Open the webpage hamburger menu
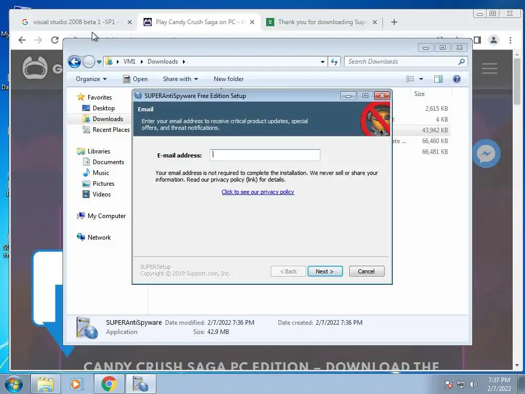The image size is (525, 394). 490,68
